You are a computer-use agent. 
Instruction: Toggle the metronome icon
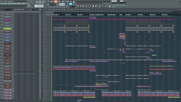[48, 2]
